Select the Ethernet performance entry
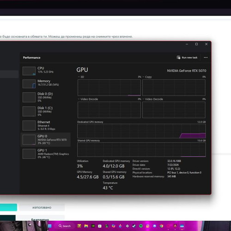Viewport: 231px width, 231px height. coord(45,125)
